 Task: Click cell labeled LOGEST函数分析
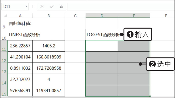point(105,35)
